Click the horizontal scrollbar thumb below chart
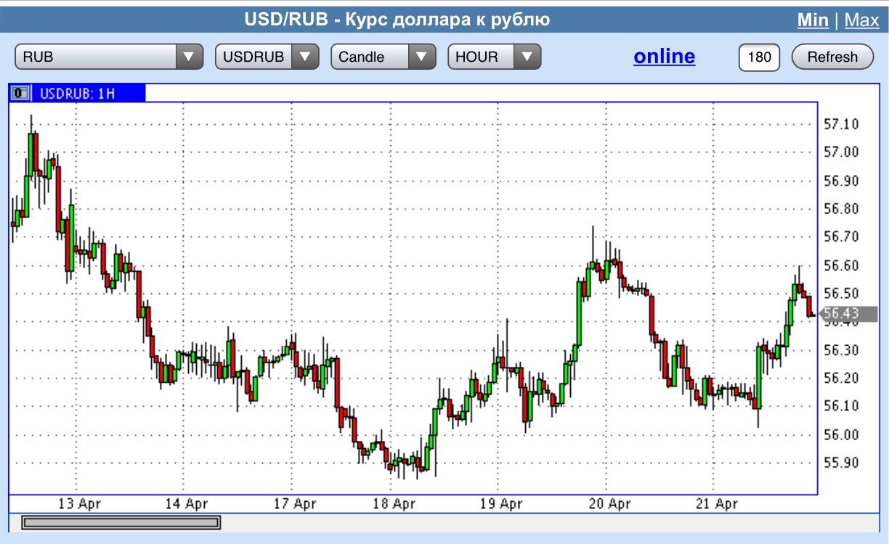The image size is (889, 544). tap(121, 522)
